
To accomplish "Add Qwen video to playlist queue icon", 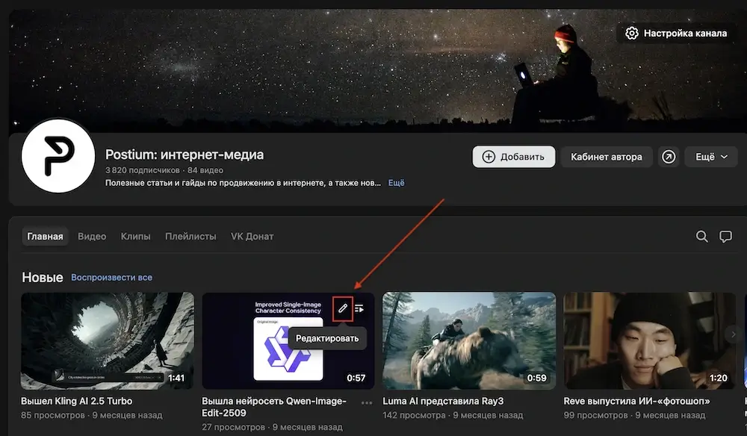I will click(x=360, y=309).
